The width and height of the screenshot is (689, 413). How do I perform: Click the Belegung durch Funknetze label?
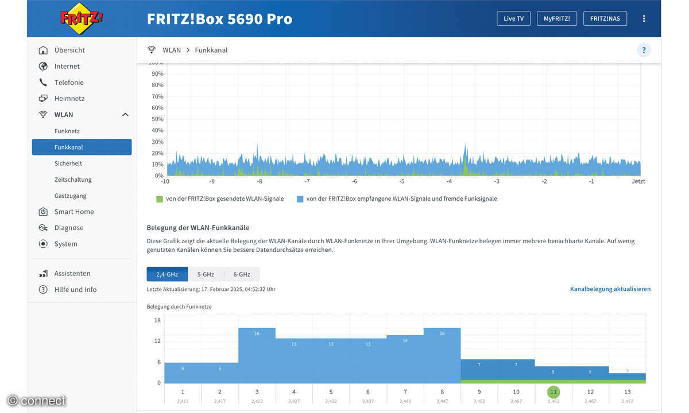(179, 307)
